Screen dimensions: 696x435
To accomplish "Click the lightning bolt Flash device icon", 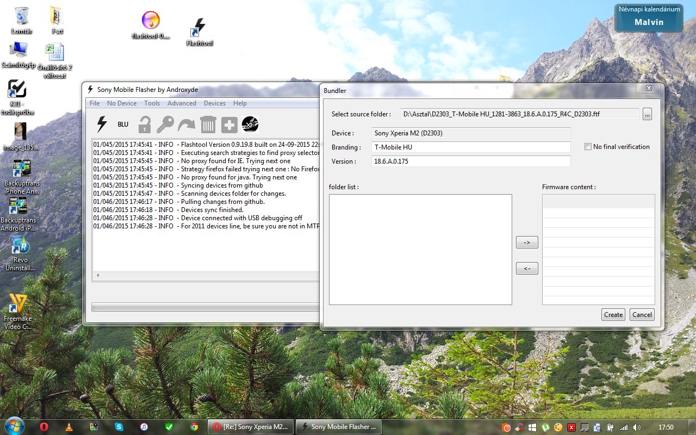I will (x=102, y=125).
